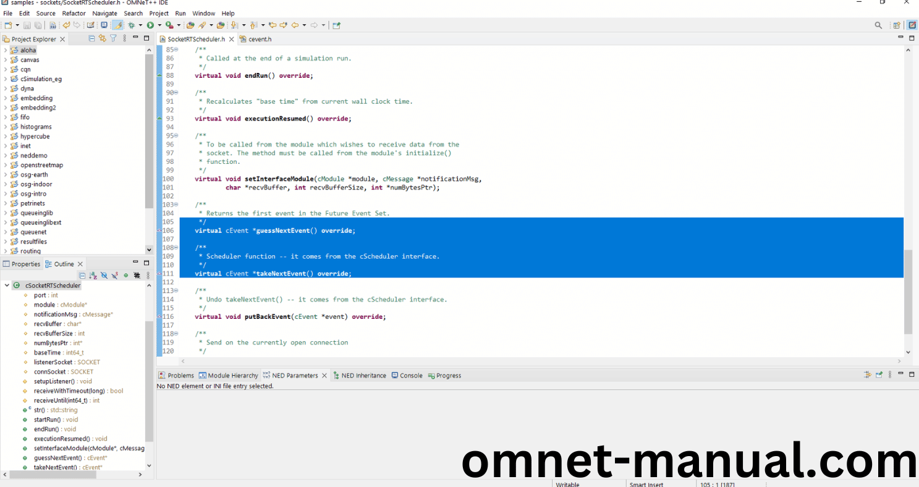Click the magnifier Search icon in the top-right toolbar
This screenshot has width=919, height=487.
[878, 25]
